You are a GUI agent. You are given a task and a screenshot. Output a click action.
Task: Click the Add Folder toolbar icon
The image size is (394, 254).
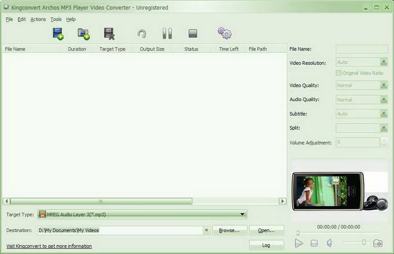click(x=84, y=34)
